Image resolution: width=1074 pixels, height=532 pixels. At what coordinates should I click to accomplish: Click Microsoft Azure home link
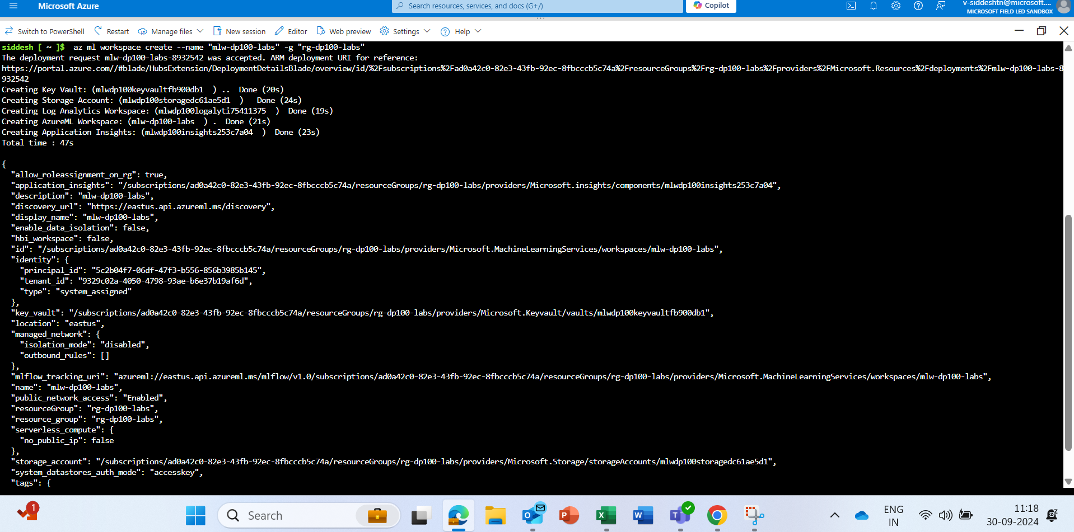[x=68, y=6]
